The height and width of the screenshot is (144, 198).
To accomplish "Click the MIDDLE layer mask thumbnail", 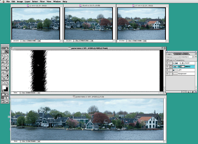I will click(x=182, y=67).
